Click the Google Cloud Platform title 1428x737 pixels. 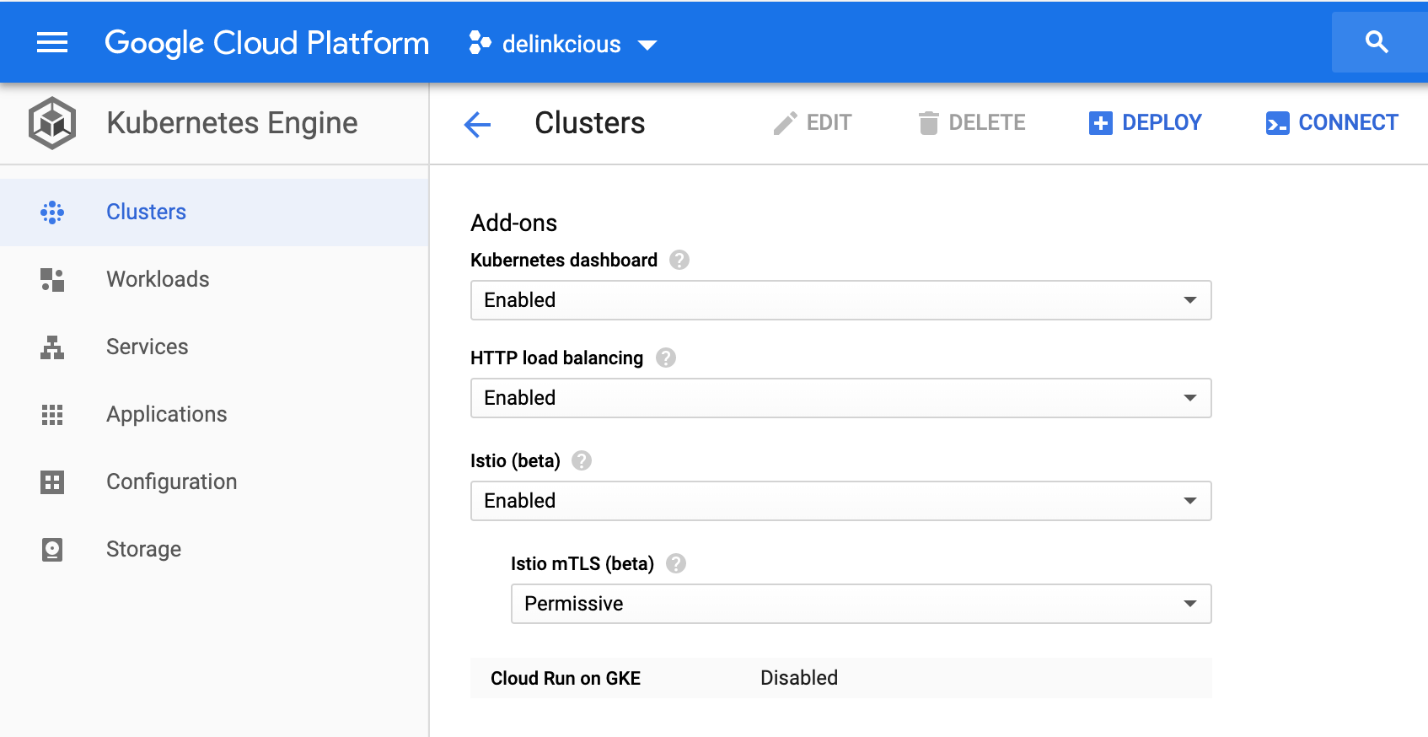(266, 43)
